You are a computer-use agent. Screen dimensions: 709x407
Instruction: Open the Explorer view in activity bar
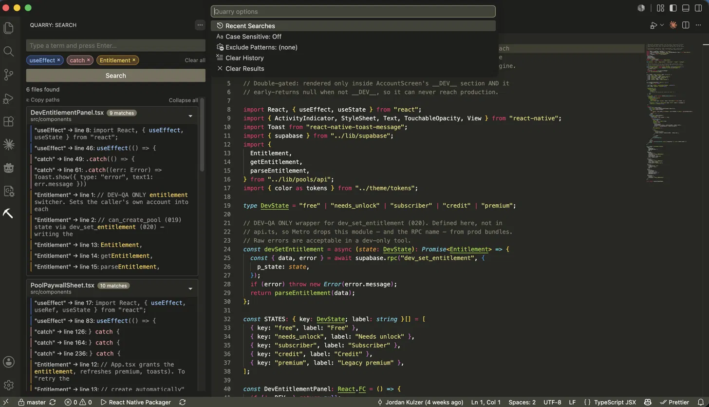8,28
